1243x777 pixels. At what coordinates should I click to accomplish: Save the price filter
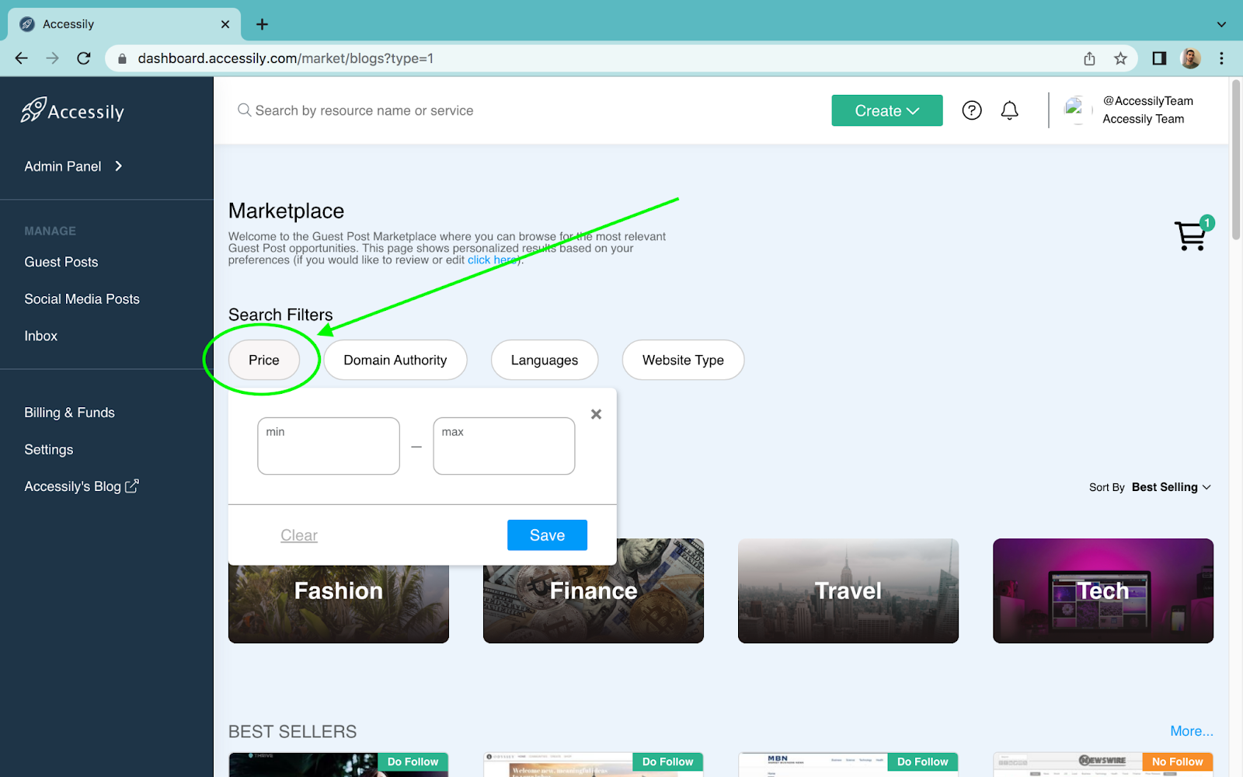point(547,535)
